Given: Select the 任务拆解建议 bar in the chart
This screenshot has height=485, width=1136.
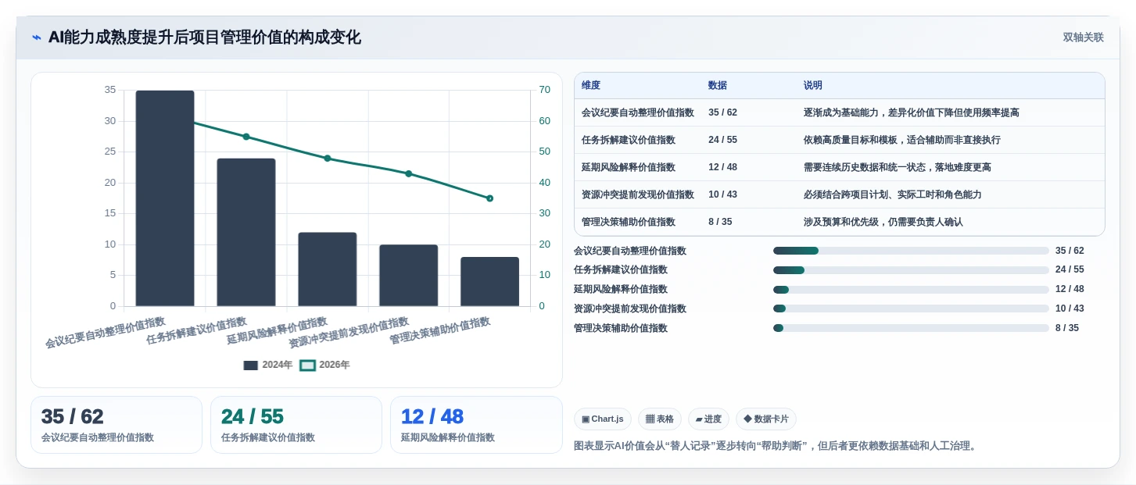Looking at the screenshot, I should click(x=246, y=232).
